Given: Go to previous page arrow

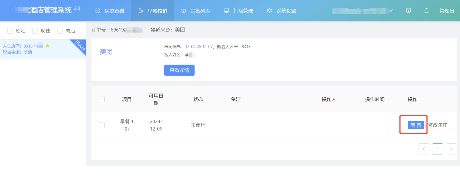Looking at the screenshot, I should pyautogui.click(x=424, y=149).
